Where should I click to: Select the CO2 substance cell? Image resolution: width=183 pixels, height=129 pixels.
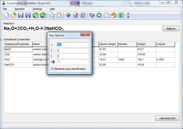coord(18,55)
